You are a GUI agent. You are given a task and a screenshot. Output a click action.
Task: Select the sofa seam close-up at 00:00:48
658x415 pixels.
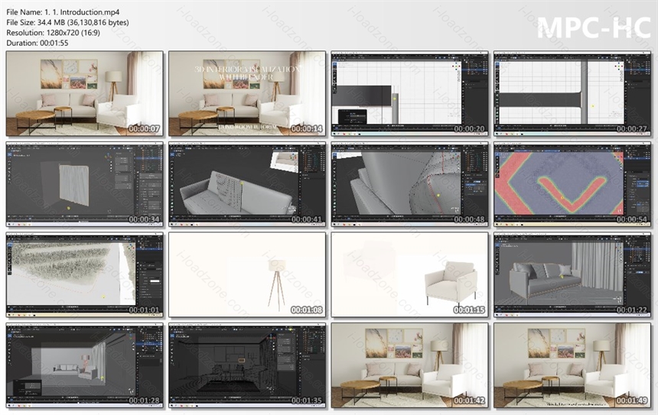tap(409, 184)
